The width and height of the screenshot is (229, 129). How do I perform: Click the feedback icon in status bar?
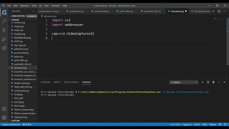pyautogui.click(x=220, y=124)
